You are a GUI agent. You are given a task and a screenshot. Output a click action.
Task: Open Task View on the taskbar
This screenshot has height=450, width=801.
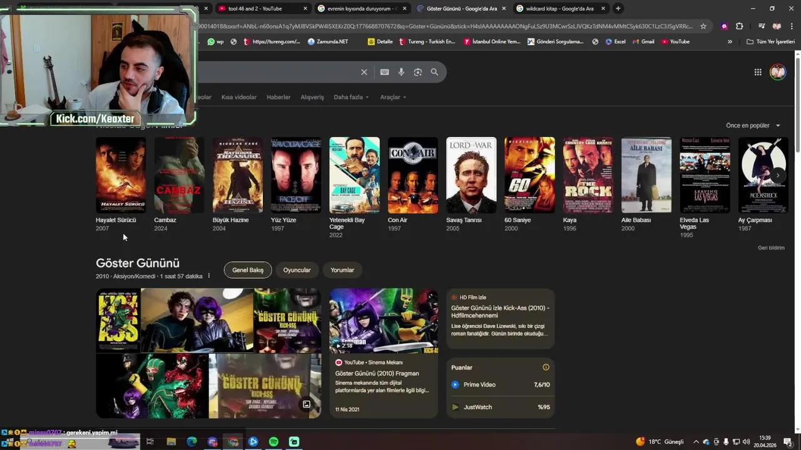click(x=150, y=442)
